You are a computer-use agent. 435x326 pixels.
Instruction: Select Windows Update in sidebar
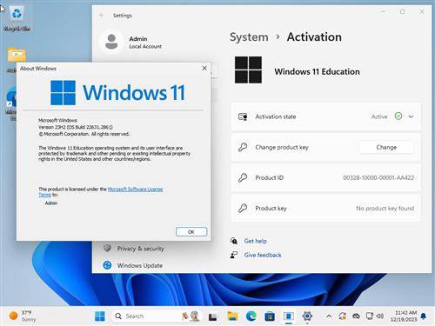click(140, 265)
